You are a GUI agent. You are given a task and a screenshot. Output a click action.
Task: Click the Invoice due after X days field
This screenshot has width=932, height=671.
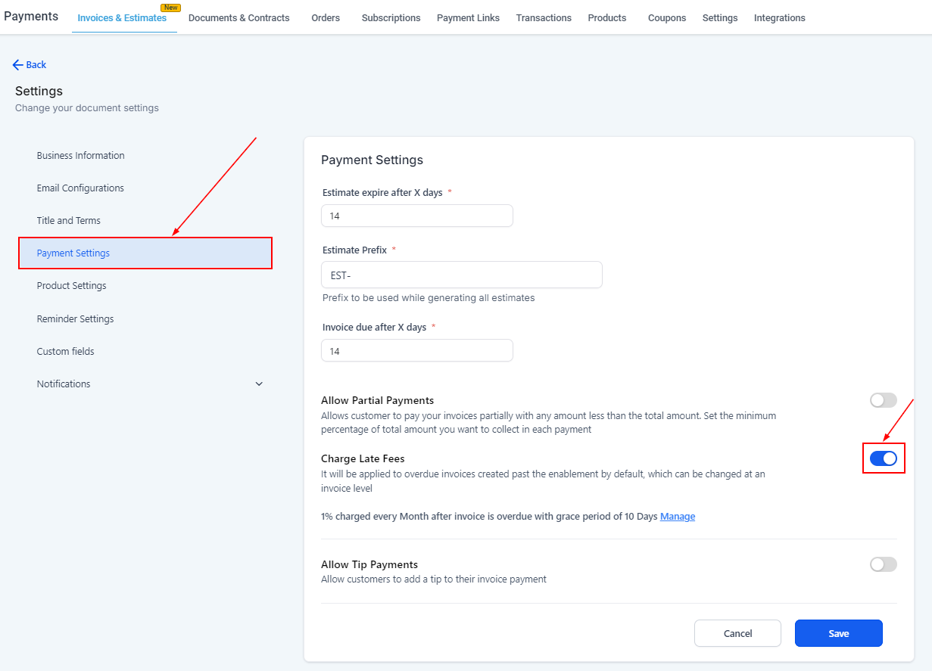point(416,351)
